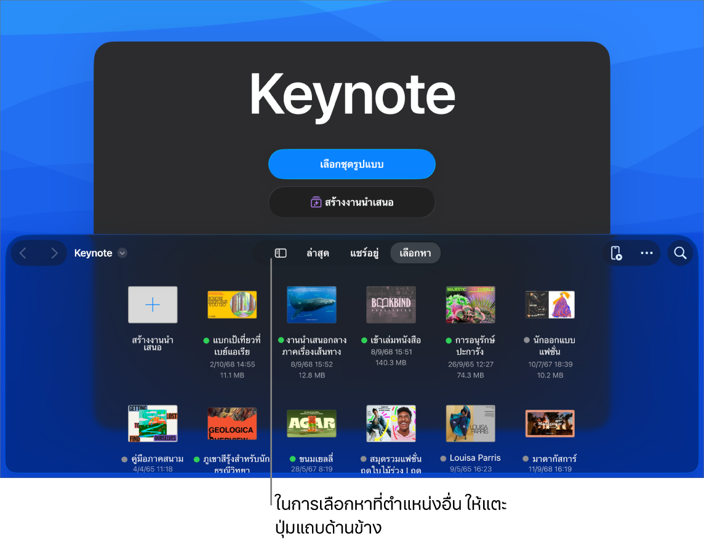Open the Madagascar presentation thumbnail
The width and height of the screenshot is (704, 558).
(550, 424)
